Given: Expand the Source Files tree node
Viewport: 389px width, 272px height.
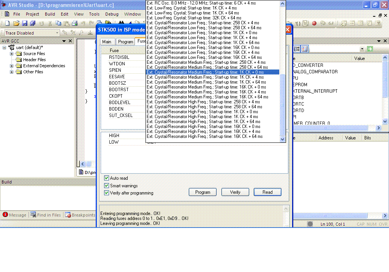Looking at the screenshot, I should point(11,54).
